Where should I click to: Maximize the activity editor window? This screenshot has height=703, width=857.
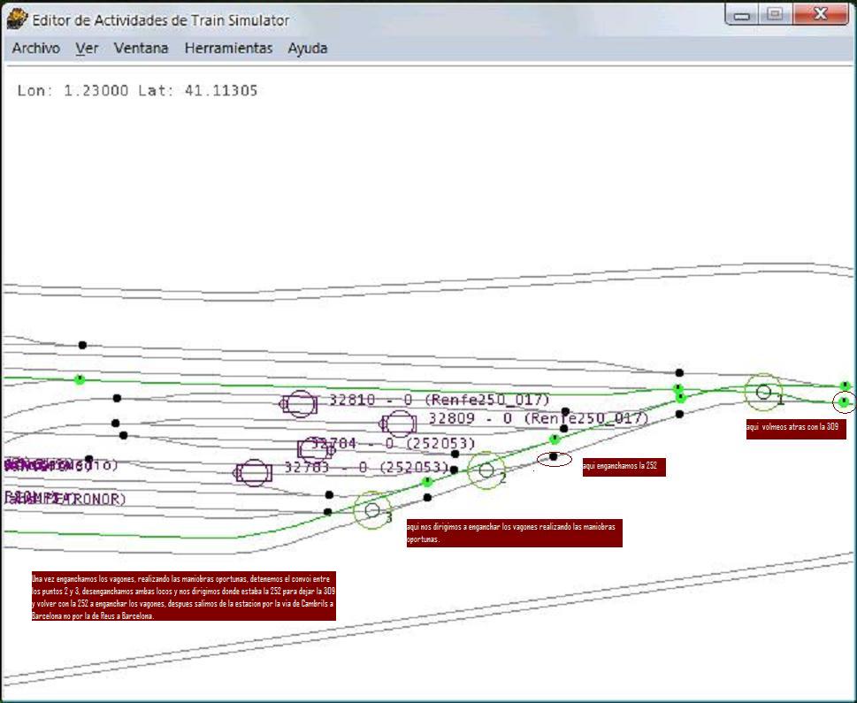coord(775,15)
